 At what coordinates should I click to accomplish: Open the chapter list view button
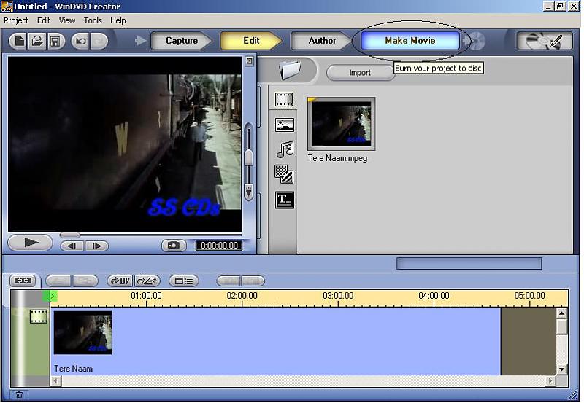[x=184, y=281]
